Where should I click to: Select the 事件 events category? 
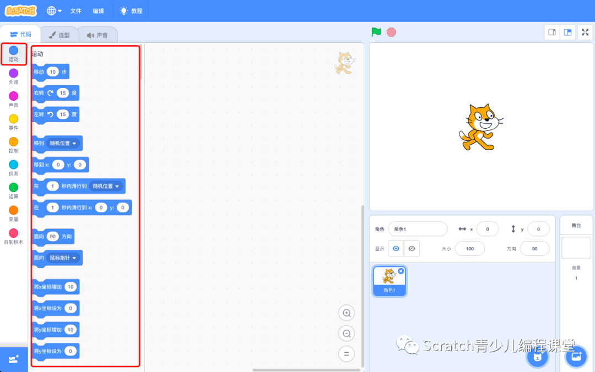[x=13, y=122]
